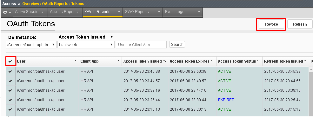The height and width of the screenshot is (117, 313).
Task: Toggle checkmark for token issued 23:39:16
Action: point(10,90)
